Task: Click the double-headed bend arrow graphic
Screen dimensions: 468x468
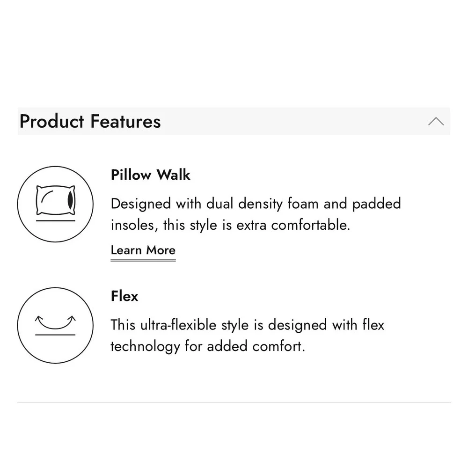Action: tap(55, 322)
